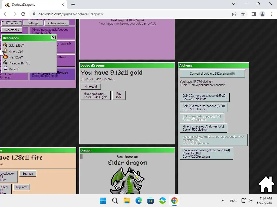Screen dimensions: 277x207
Task: Open the Windows Start menu
Action: 103,201
